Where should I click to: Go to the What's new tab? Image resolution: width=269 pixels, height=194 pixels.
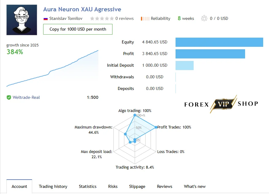[195, 186]
